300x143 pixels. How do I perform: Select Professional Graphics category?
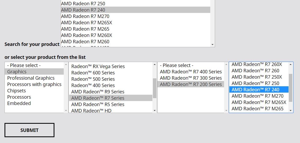point(31,78)
